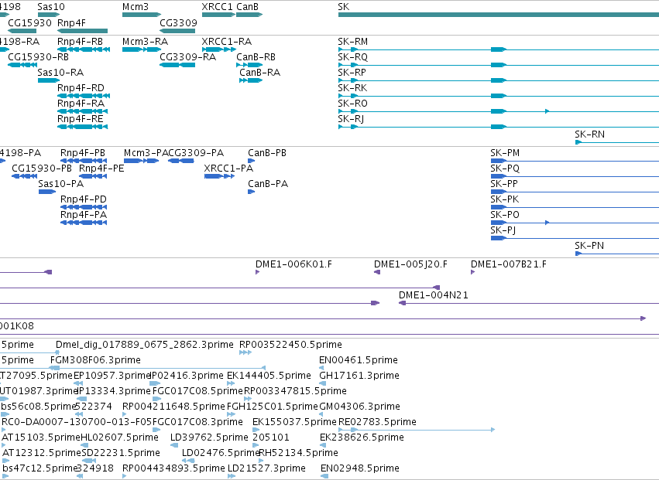Click the CanB-RB transcript label
The height and width of the screenshot is (480, 659).
[256, 57]
